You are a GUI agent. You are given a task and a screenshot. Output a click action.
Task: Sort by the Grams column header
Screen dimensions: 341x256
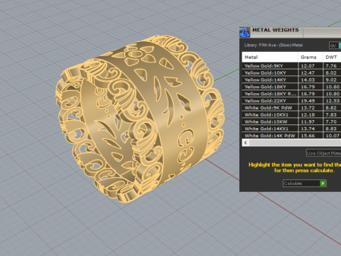[310, 57]
